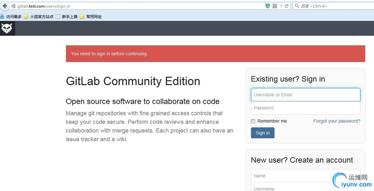Click the globe site identity icon
Viewport: 374px width, 191px height.
13,6
